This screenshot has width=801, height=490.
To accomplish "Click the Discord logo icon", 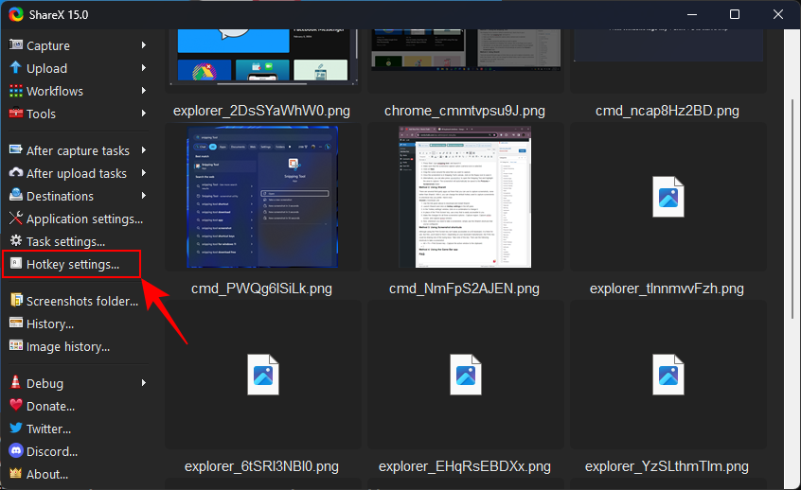I will [x=16, y=450].
